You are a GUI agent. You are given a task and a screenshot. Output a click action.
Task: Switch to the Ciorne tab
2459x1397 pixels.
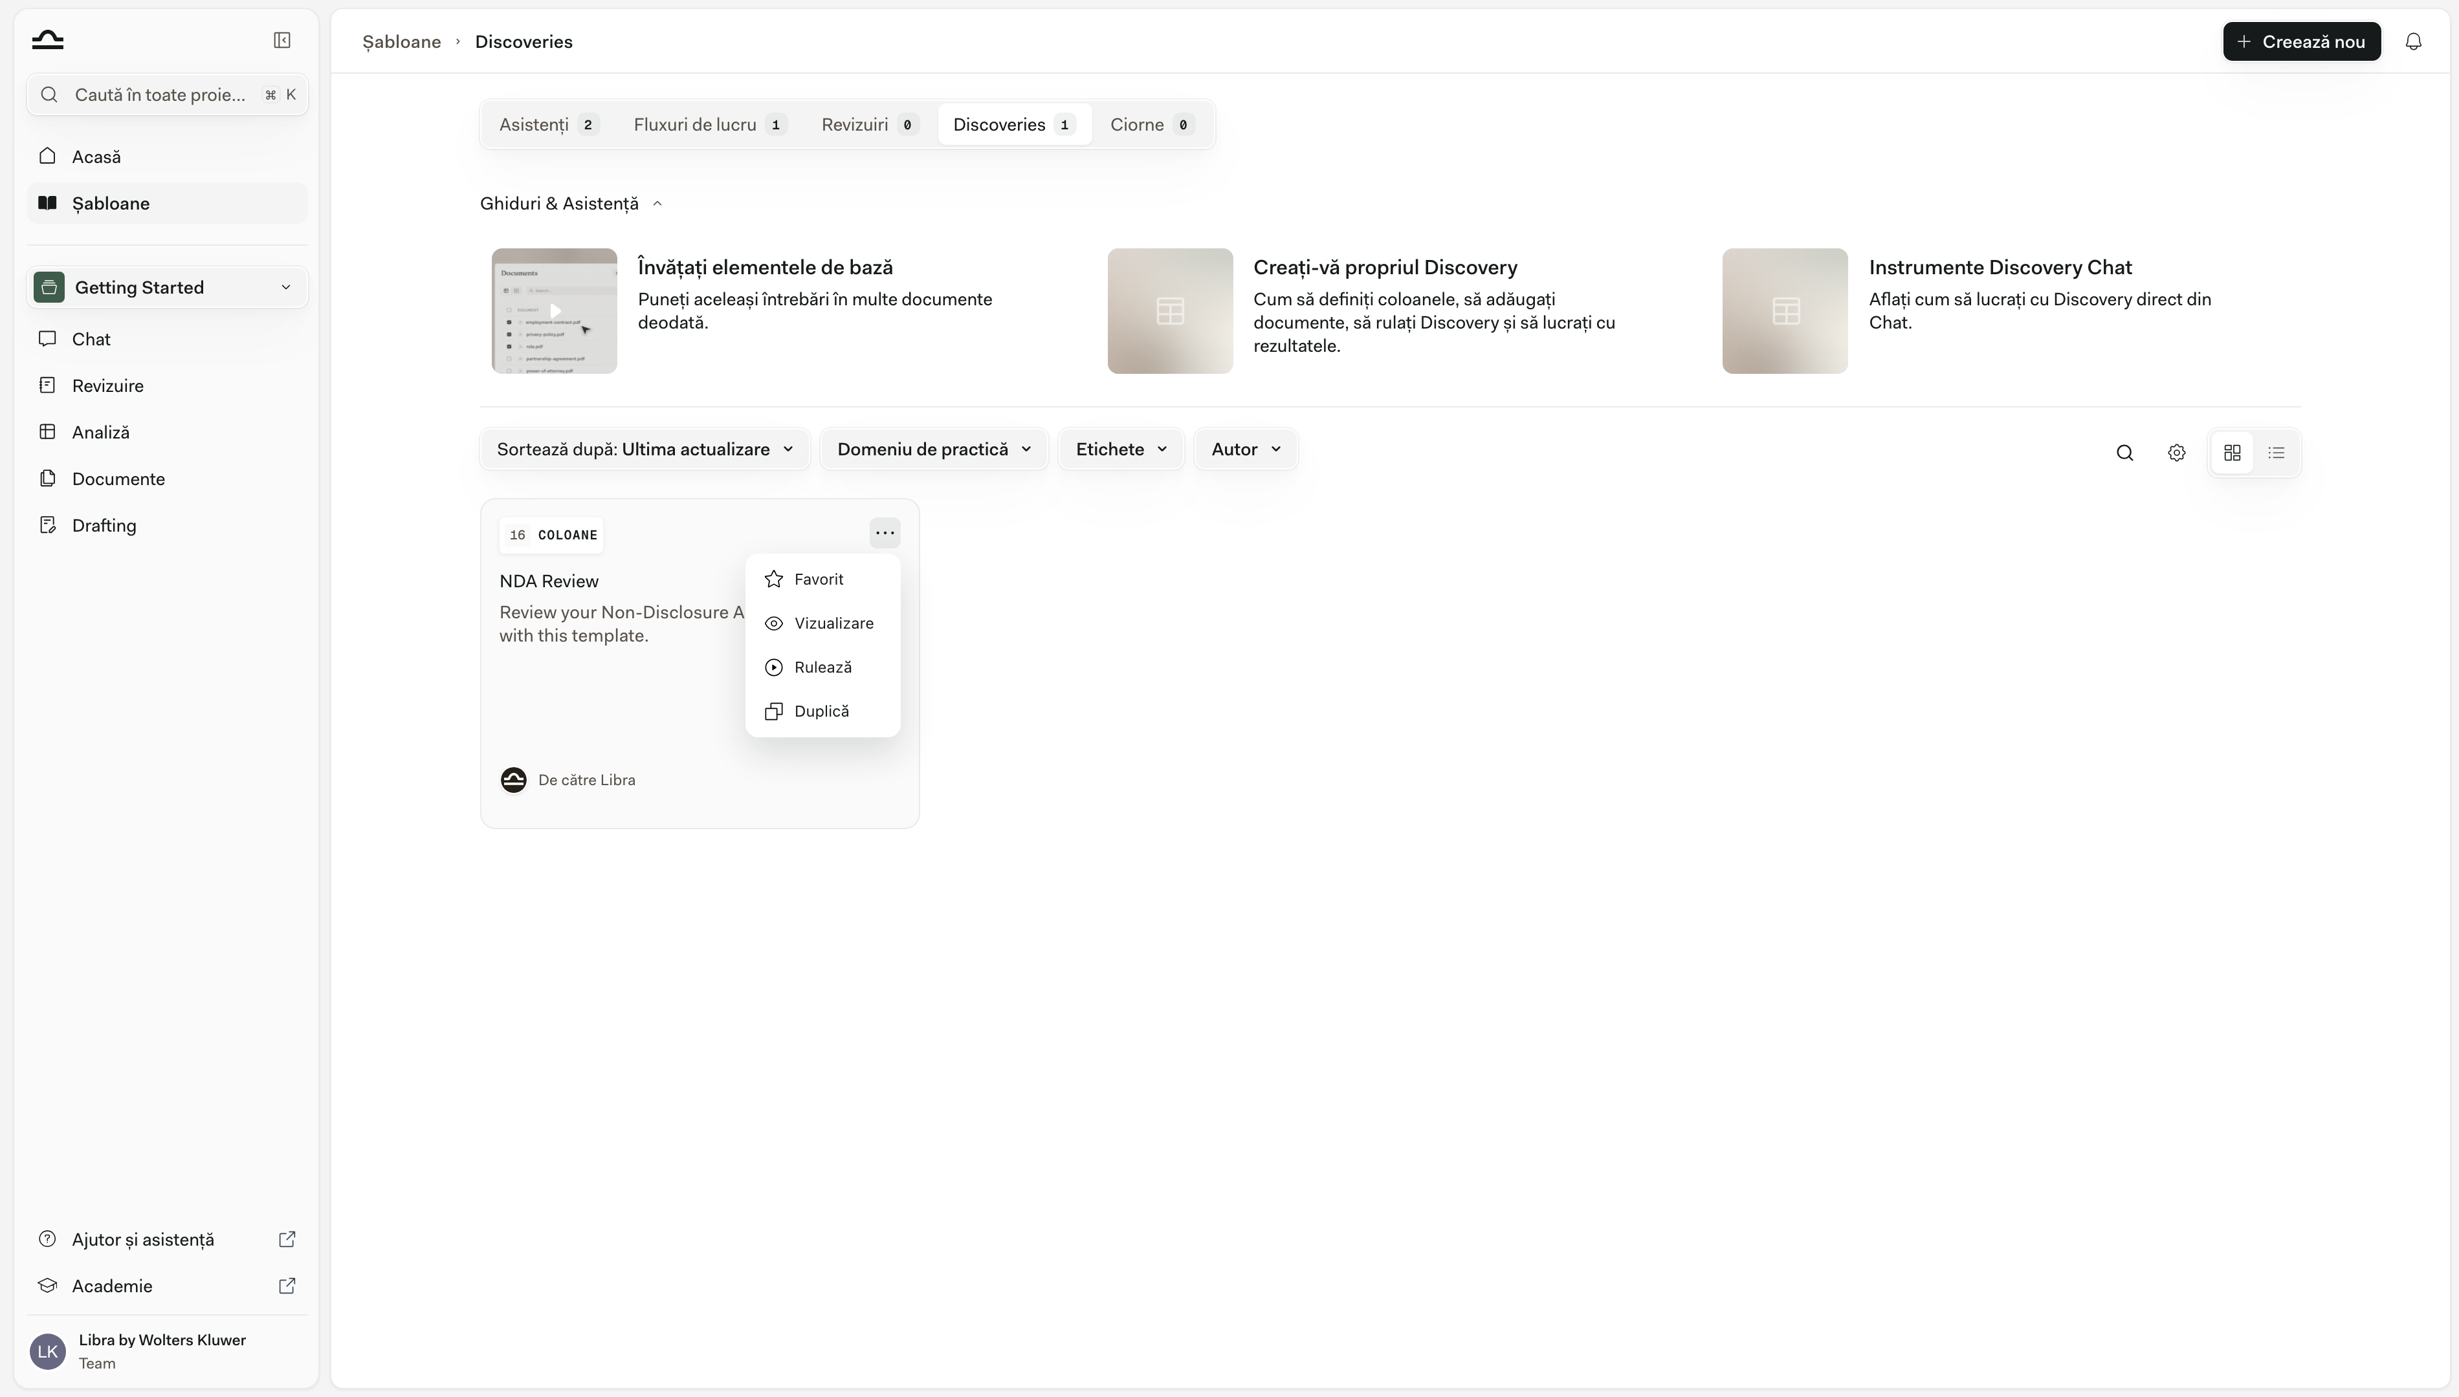tap(1152, 125)
